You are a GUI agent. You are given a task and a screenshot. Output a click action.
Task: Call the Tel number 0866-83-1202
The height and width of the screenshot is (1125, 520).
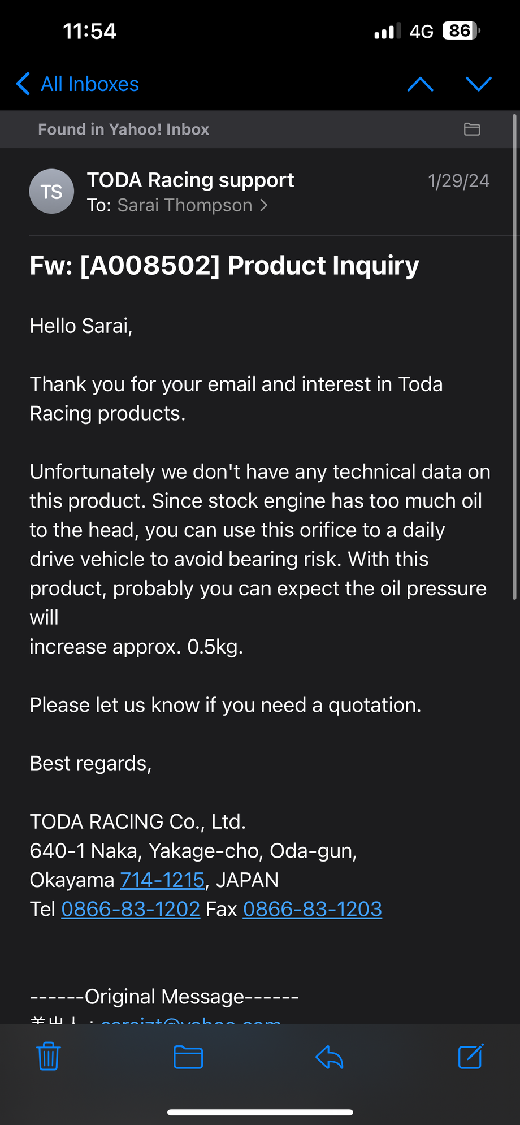click(131, 909)
